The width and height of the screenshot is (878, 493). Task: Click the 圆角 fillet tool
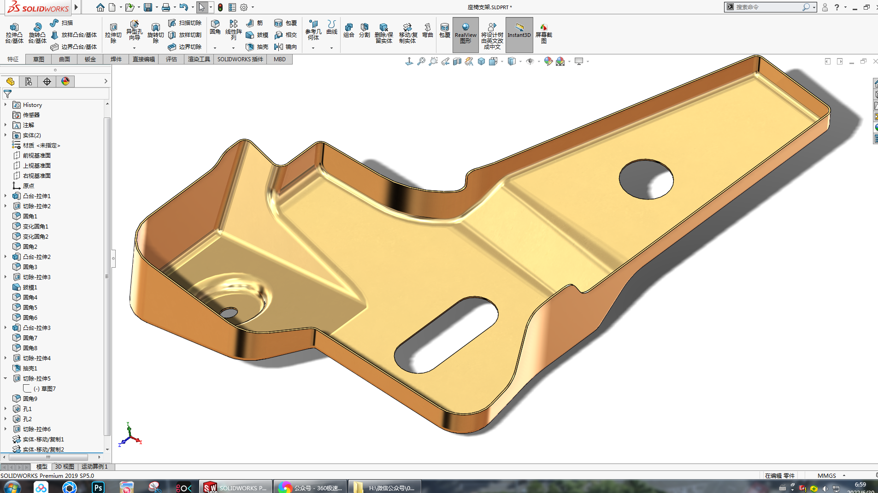(215, 28)
